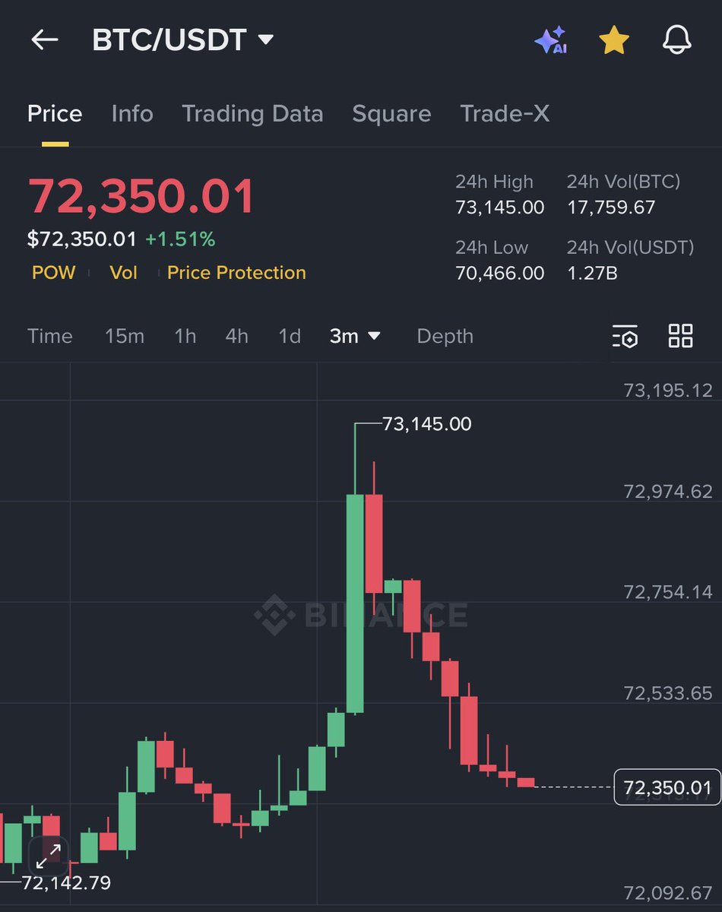Tap the back arrow icon
Screen dimensions: 722x912
[44, 40]
